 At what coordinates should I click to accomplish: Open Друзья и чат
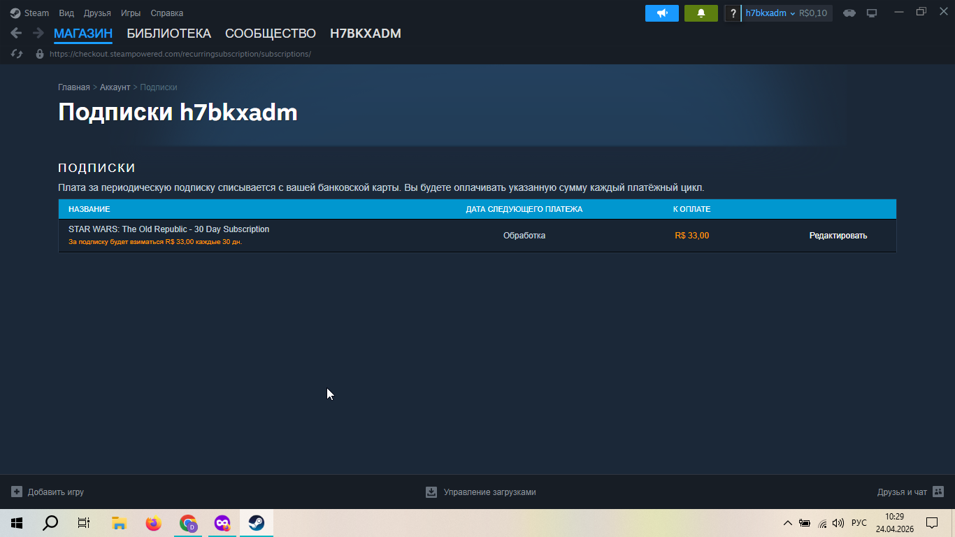(902, 492)
